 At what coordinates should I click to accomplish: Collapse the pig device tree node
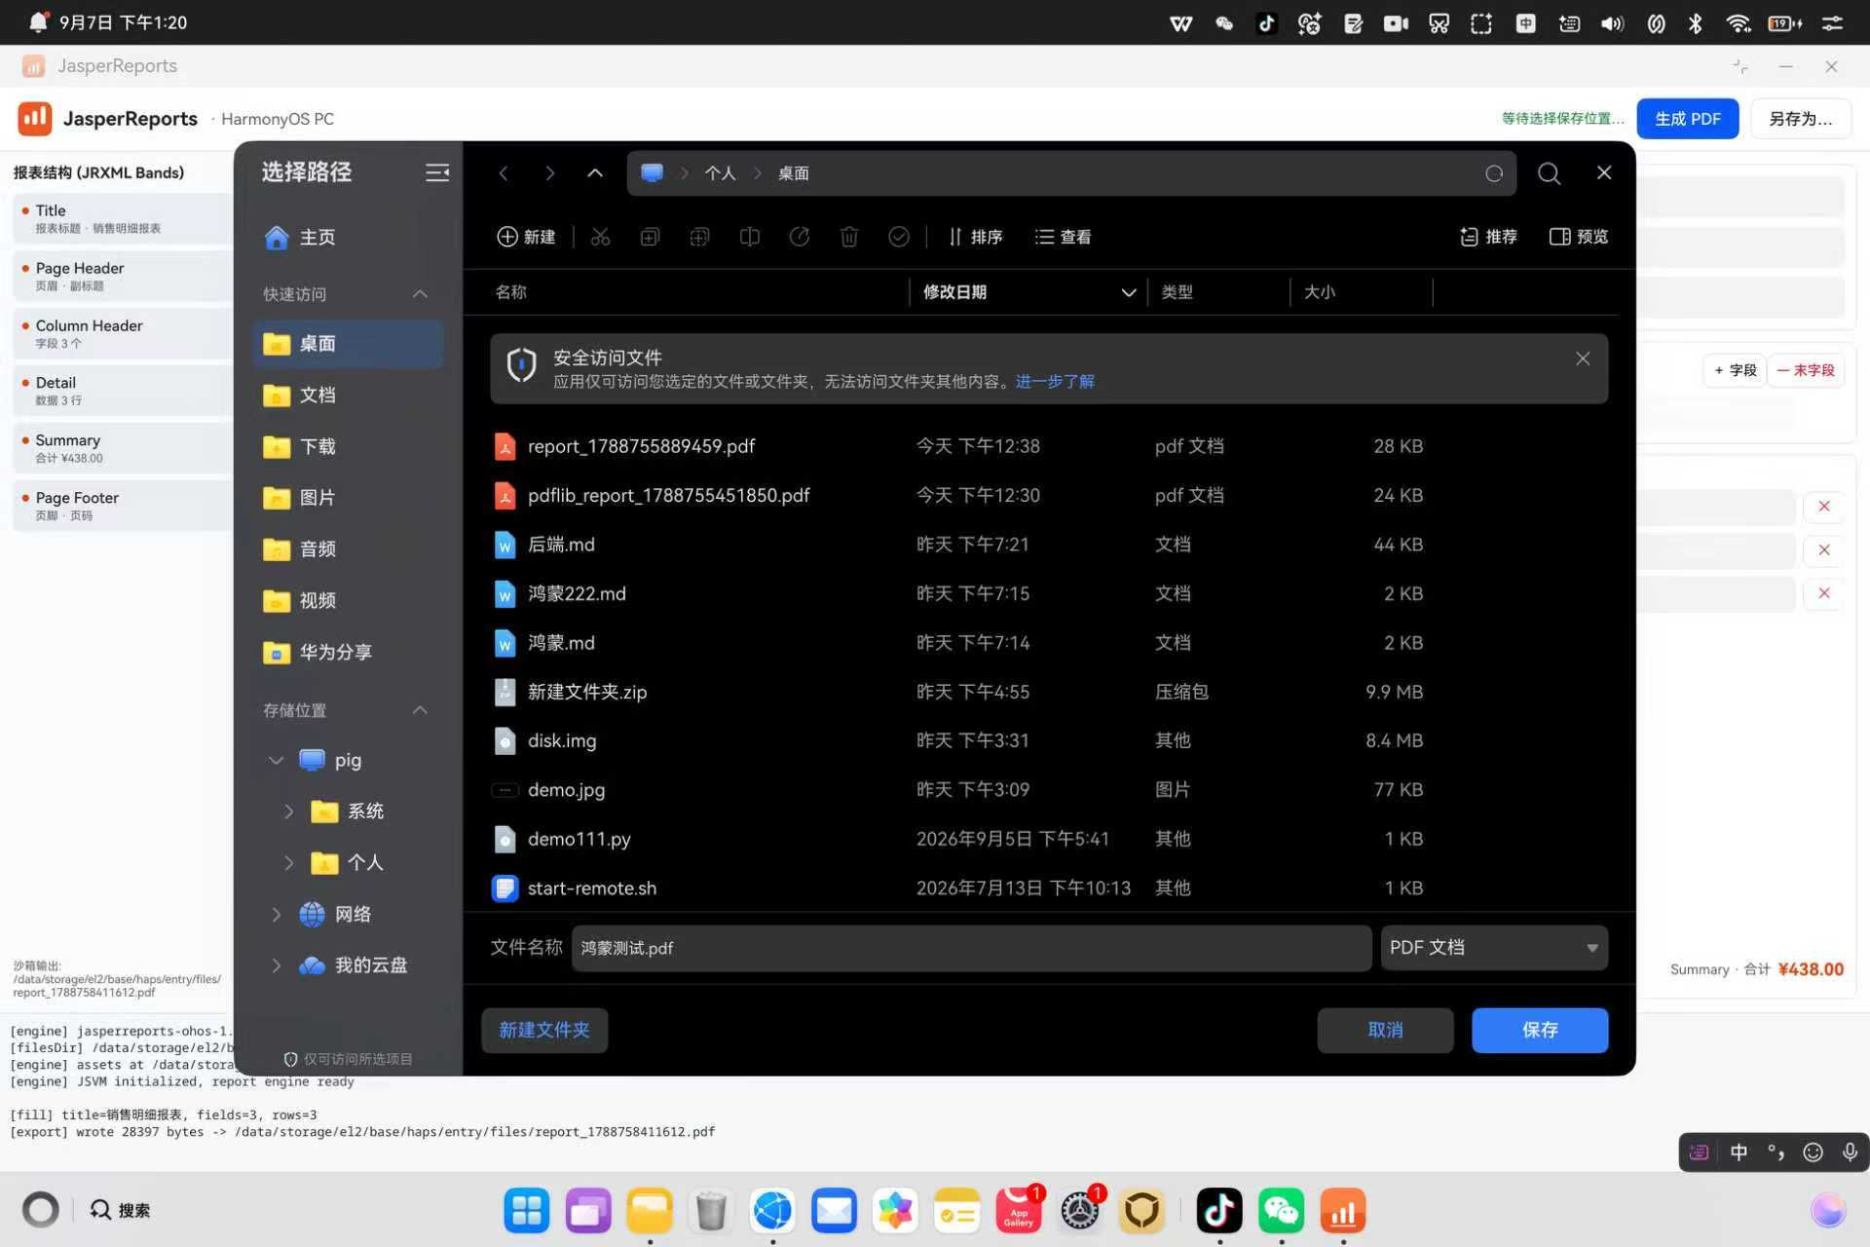point(276,760)
